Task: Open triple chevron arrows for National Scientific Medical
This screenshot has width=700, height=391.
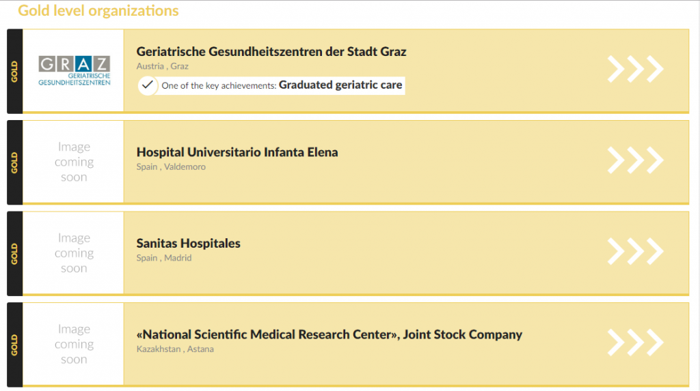Action: pos(635,343)
